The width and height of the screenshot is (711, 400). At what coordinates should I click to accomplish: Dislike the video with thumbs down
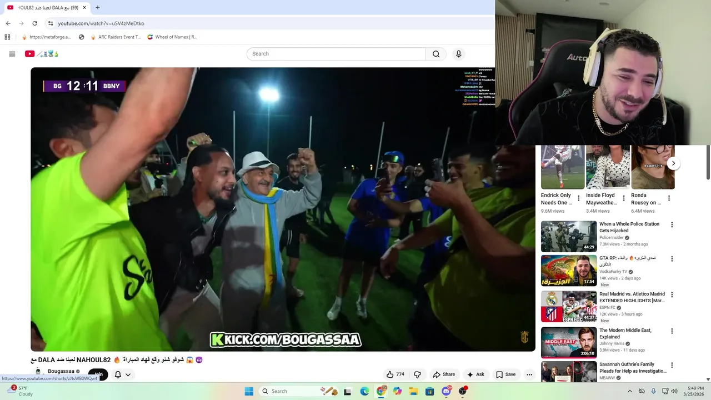click(417, 374)
